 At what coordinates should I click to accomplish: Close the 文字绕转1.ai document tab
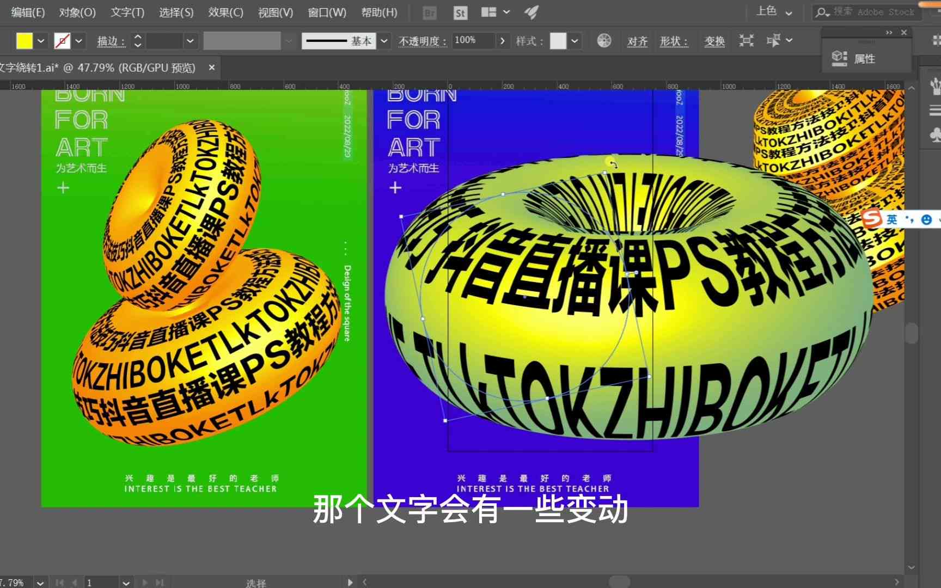coord(212,68)
